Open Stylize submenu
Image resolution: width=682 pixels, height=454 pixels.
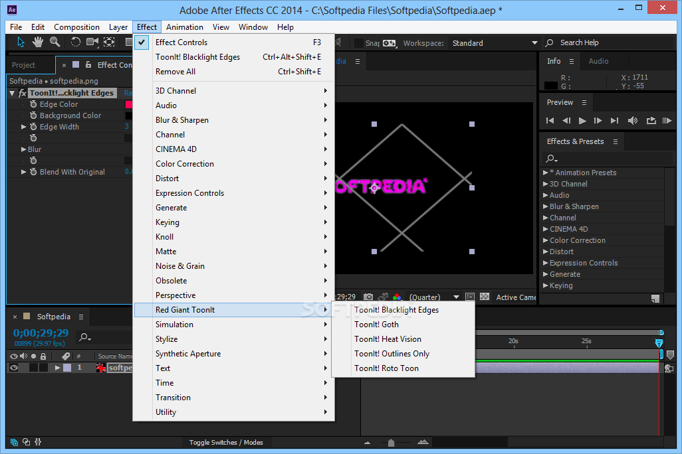[234, 339]
